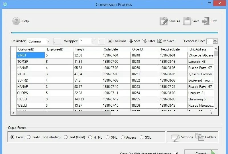Image resolution: width=228 pixels, height=154 pixels.
Task: Click the table scroll up arrow
Action: point(216,49)
